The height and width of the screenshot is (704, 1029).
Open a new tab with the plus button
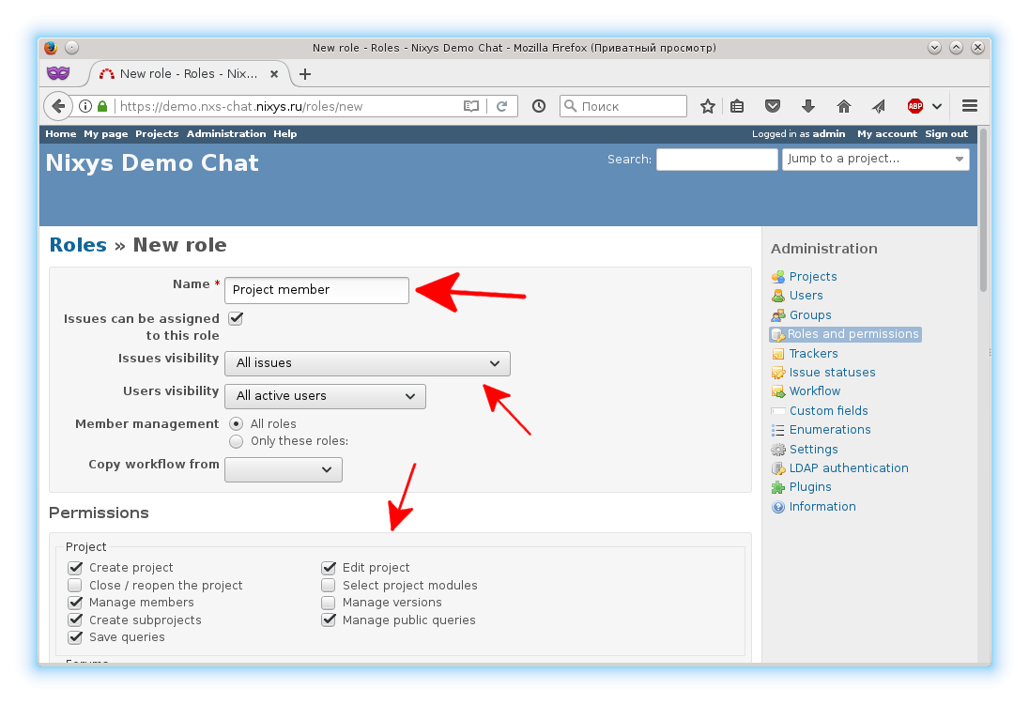pyautogui.click(x=304, y=74)
